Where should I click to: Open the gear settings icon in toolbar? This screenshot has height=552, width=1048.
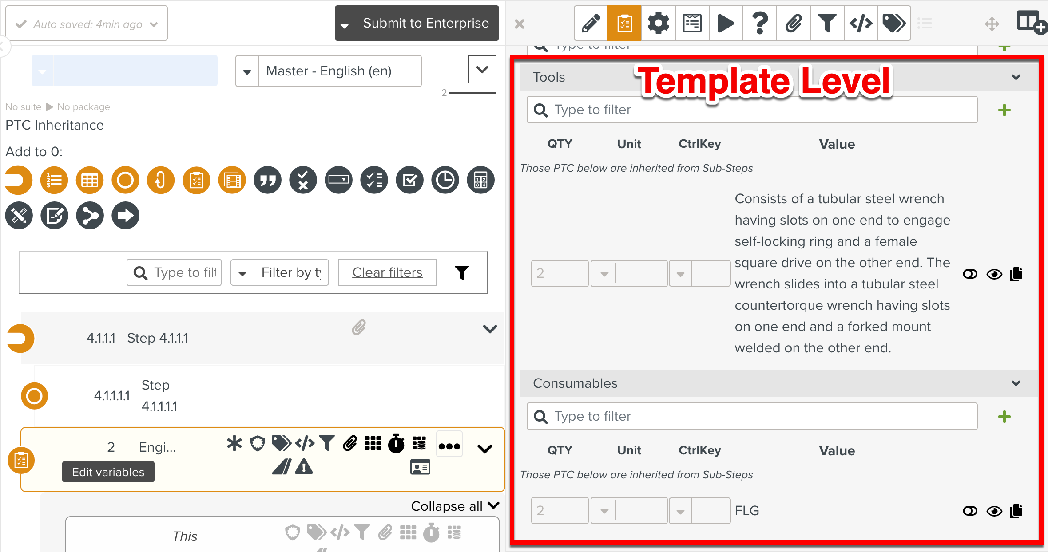pyautogui.click(x=658, y=23)
